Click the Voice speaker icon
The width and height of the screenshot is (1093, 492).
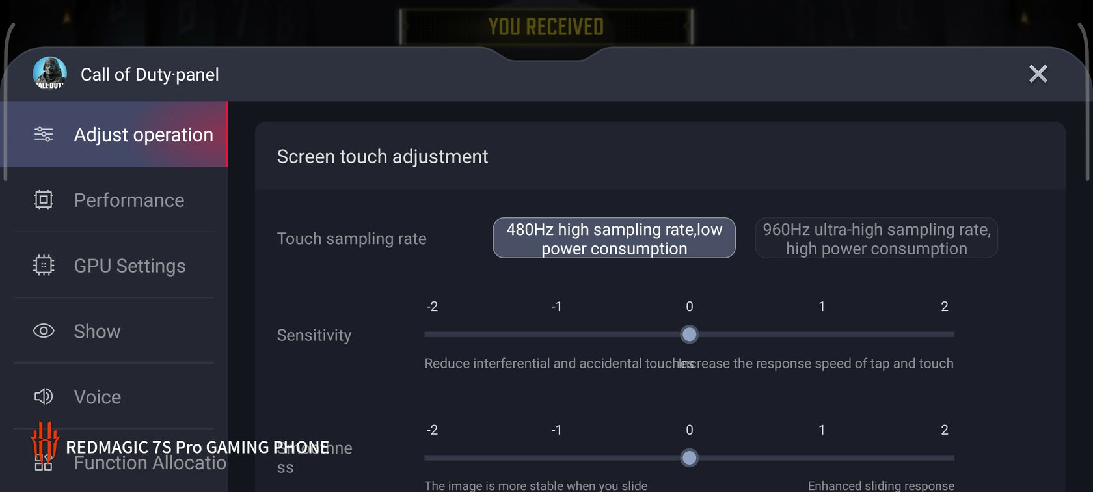pos(44,396)
